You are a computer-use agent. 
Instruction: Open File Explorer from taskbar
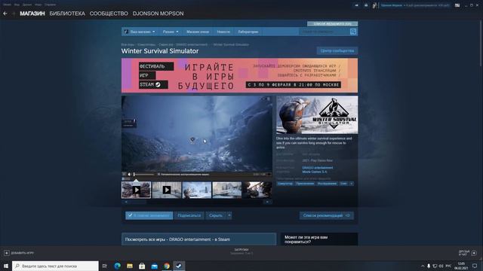(130, 266)
